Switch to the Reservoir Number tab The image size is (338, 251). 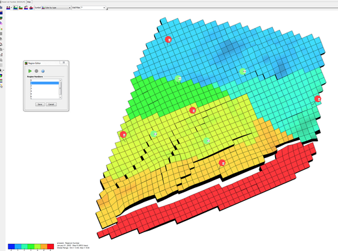13,2
